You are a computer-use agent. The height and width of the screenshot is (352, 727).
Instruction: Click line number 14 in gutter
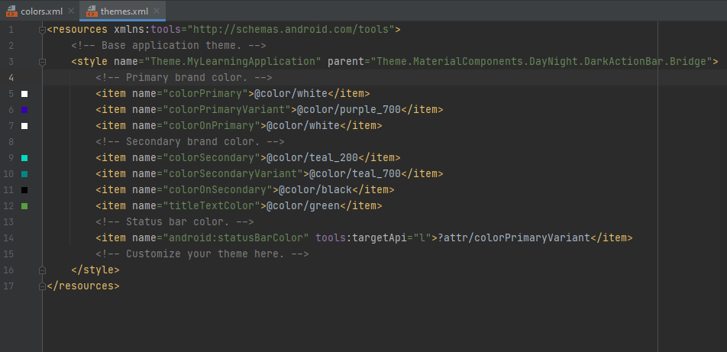[9, 238]
